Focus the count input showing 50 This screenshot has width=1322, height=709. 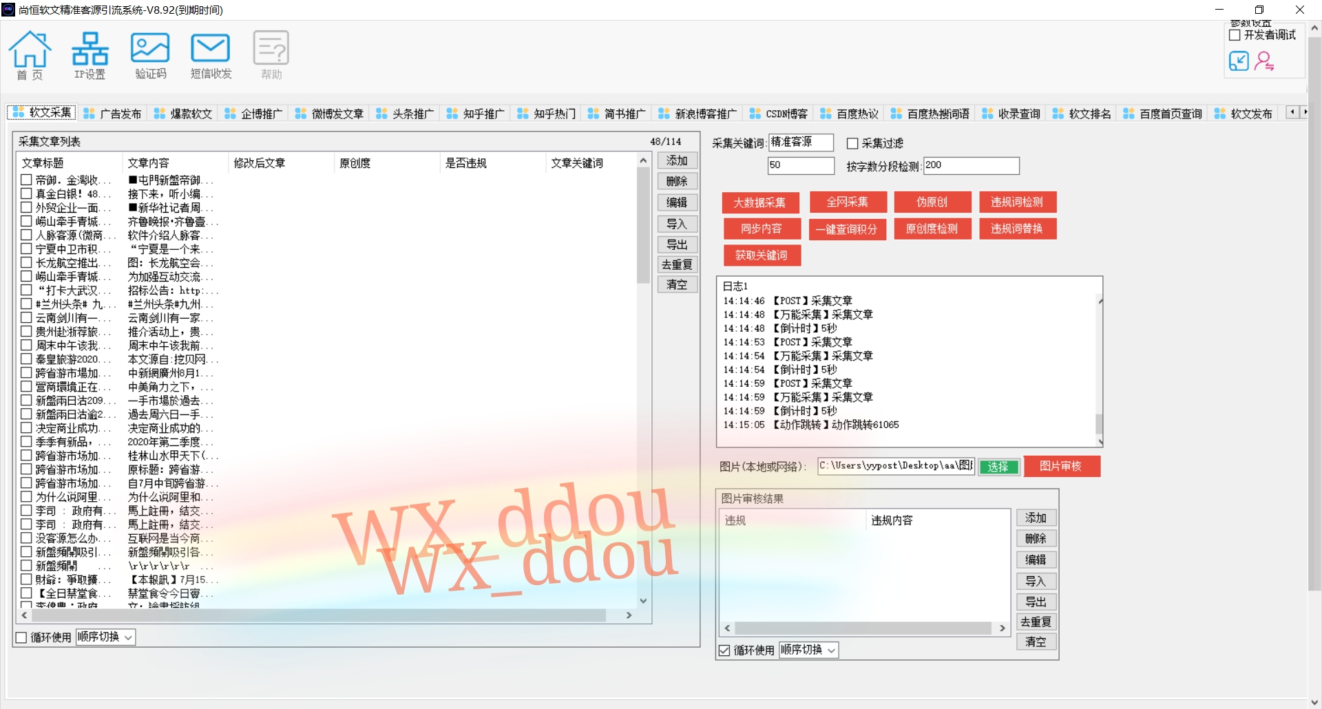[x=801, y=165]
